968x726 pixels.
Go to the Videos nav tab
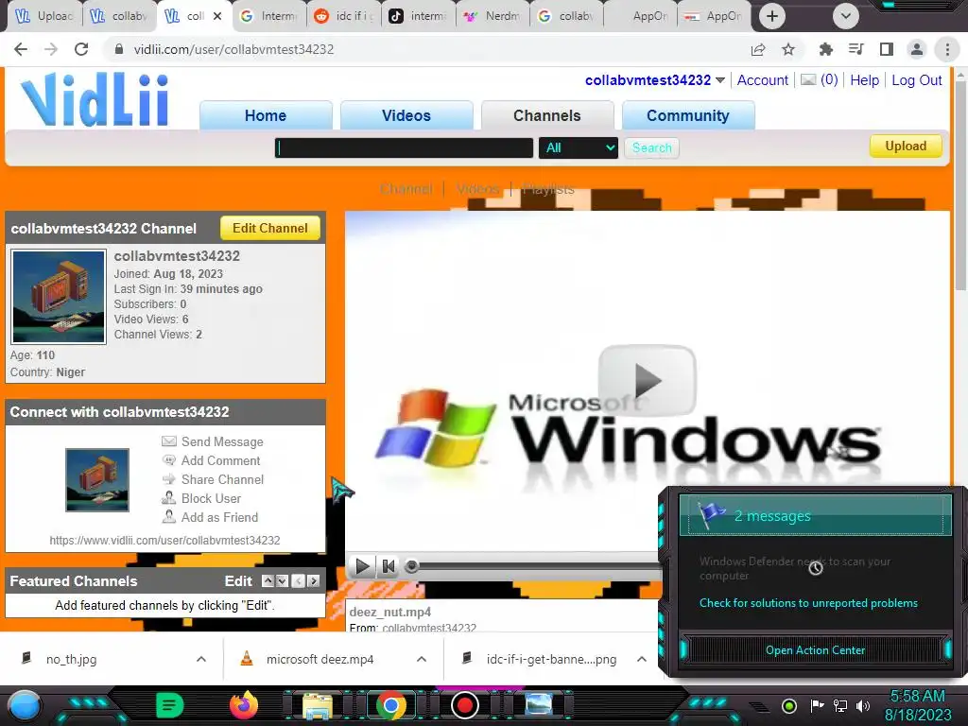(406, 115)
